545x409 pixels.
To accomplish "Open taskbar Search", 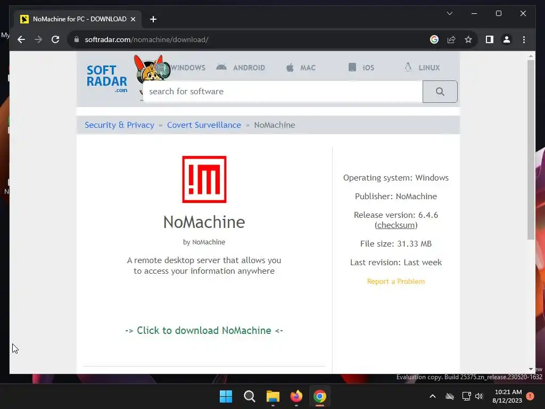I will pyautogui.click(x=250, y=396).
